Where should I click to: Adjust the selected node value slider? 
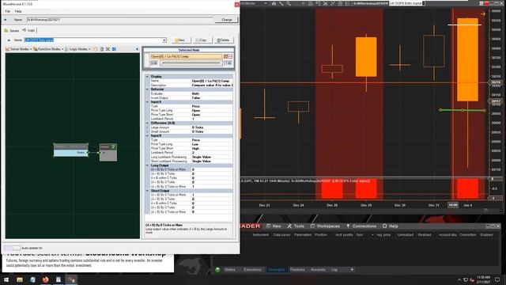[x=191, y=63]
